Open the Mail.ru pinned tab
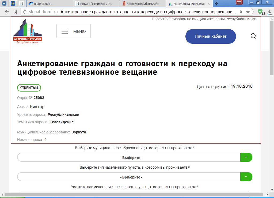 click(13, 3)
